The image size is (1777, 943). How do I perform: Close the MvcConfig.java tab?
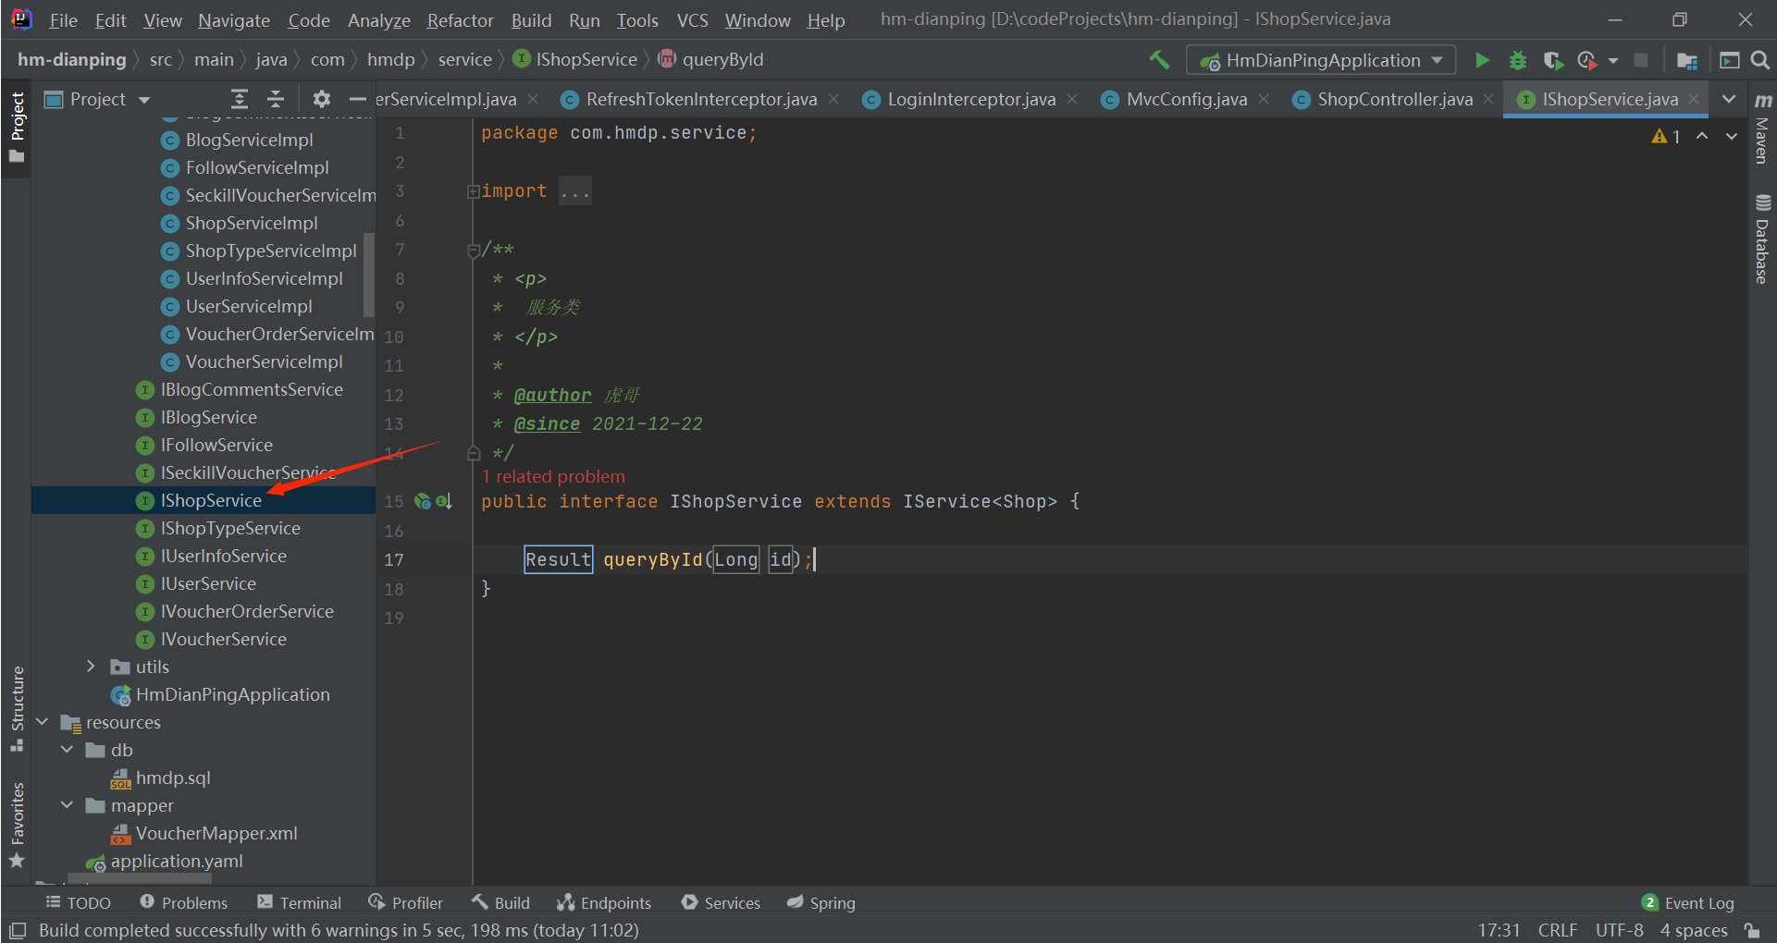tap(1264, 99)
